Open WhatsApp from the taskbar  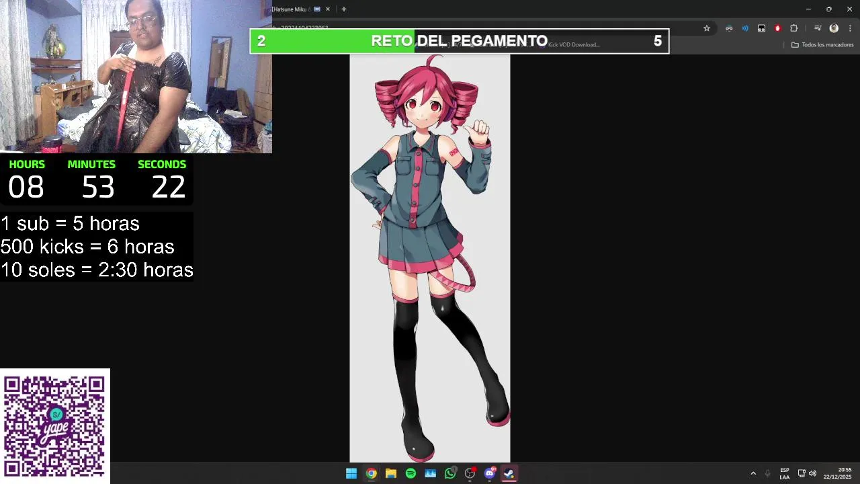450,474
